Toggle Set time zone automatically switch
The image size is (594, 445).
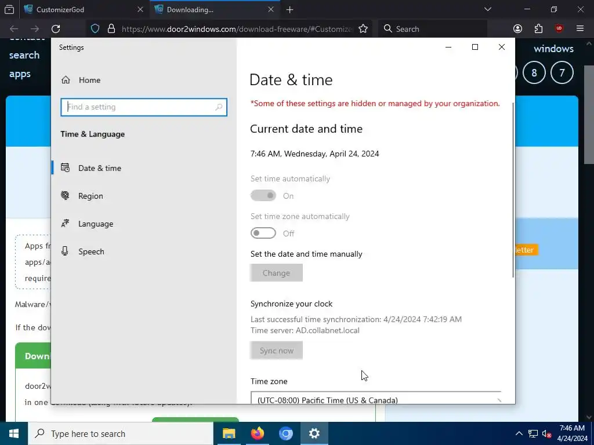coord(263,233)
